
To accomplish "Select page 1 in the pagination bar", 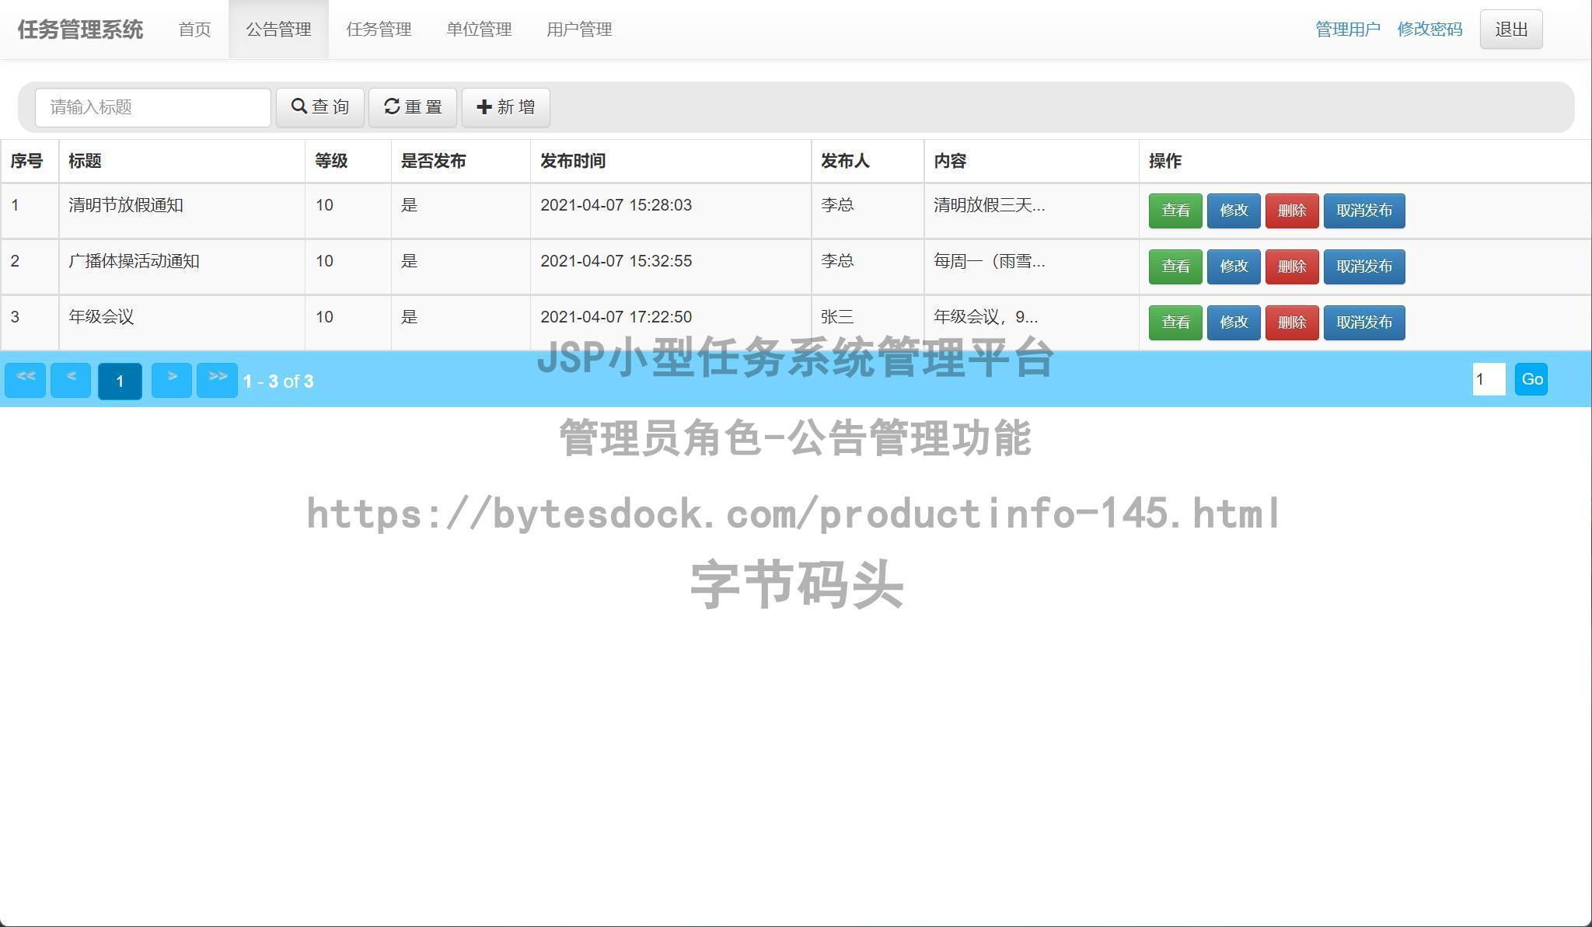I will pos(120,382).
